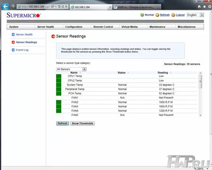Click the Refresh button below the sensor table
The width and height of the screenshot is (212, 170).
pos(63,124)
